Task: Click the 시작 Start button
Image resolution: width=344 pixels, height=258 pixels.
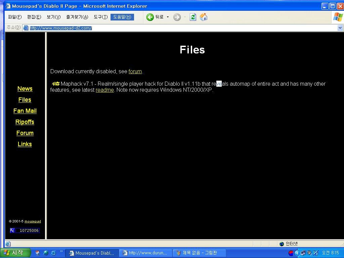Action: [15, 253]
